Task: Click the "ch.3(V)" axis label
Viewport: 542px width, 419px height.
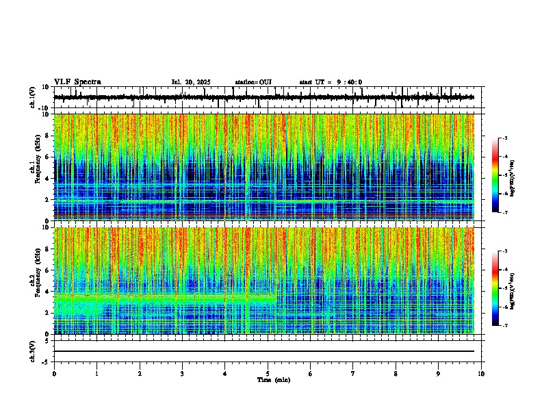Action: (x=33, y=351)
